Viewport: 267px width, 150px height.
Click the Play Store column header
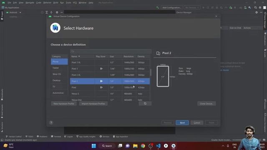tap(101, 56)
